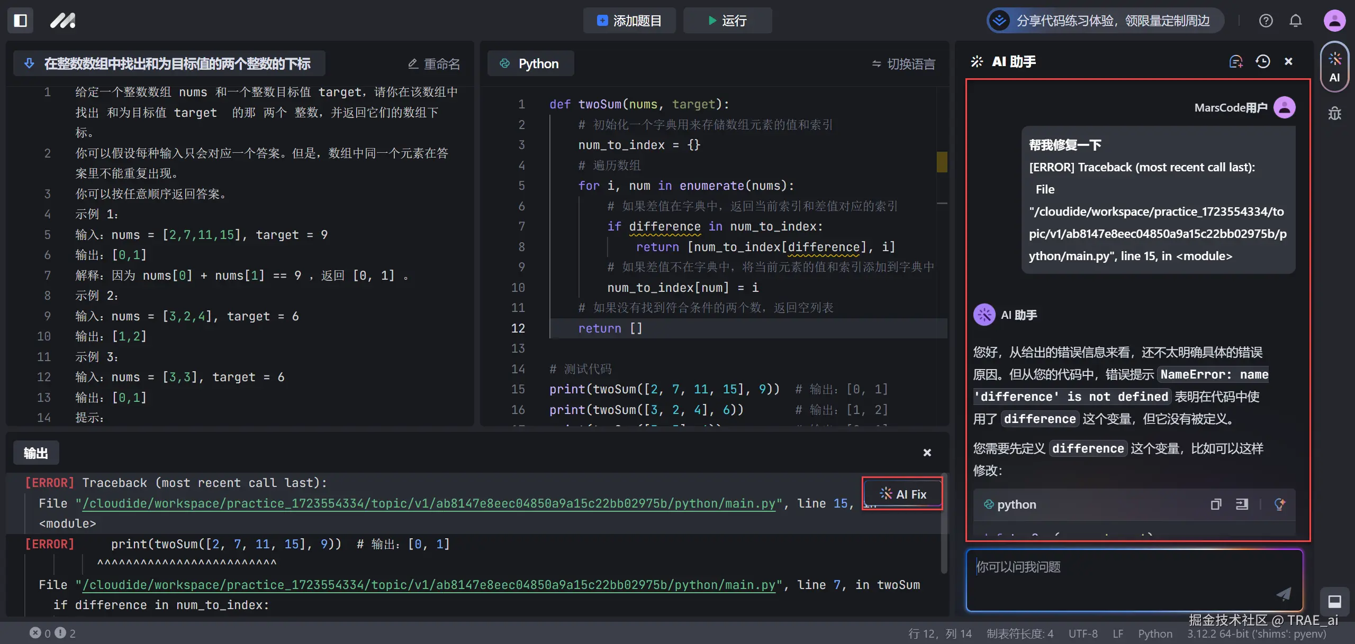Click the 添加题目 button

(x=629, y=21)
